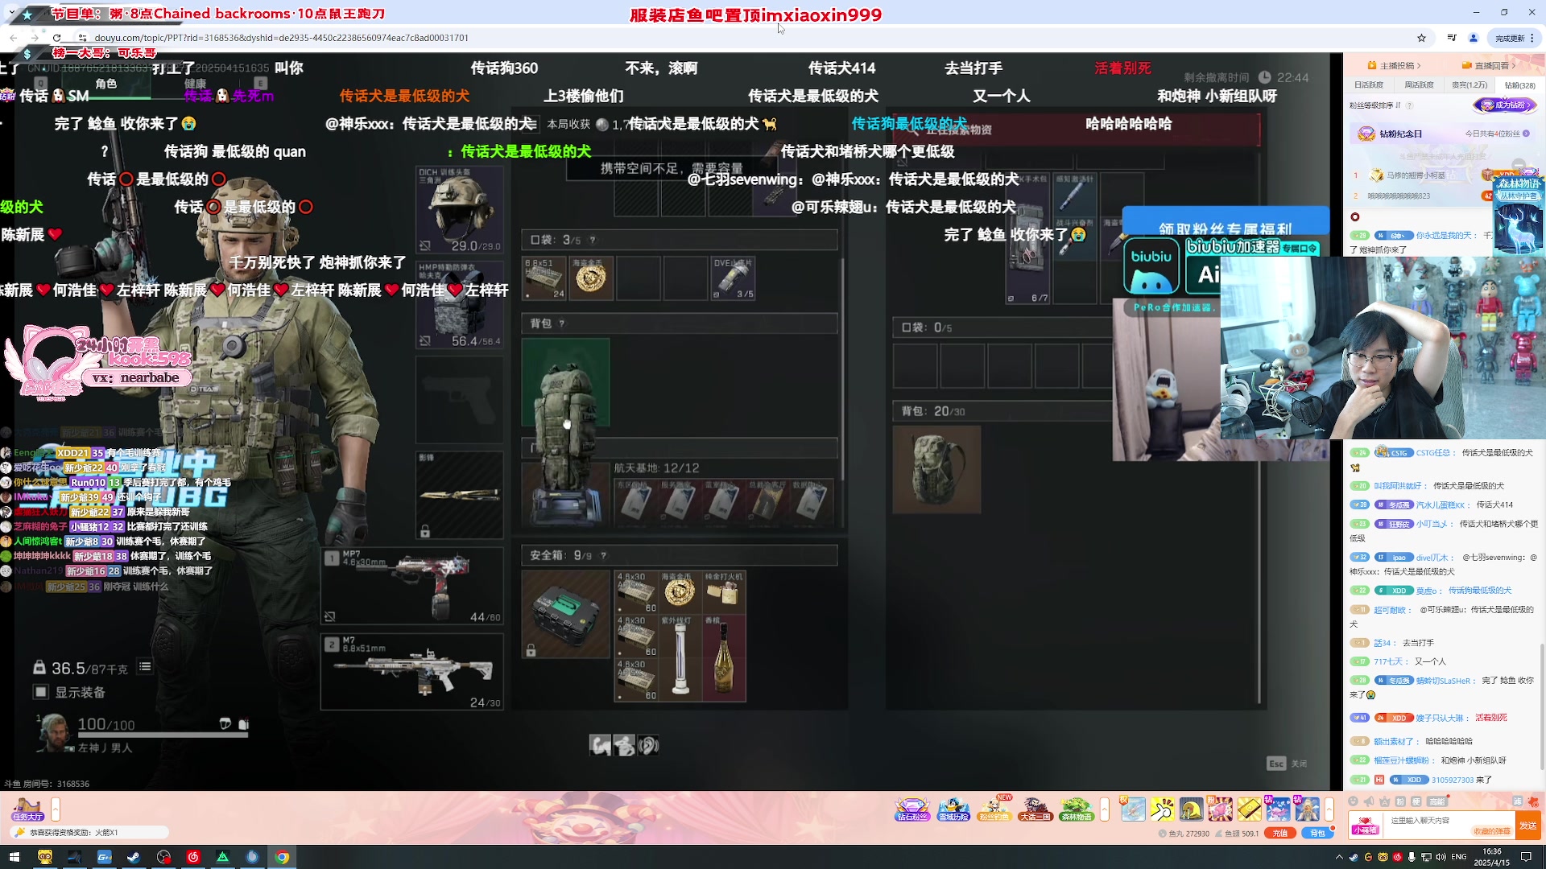
Task: Send the golden ticket gift
Action: (x=1249, y=809)
